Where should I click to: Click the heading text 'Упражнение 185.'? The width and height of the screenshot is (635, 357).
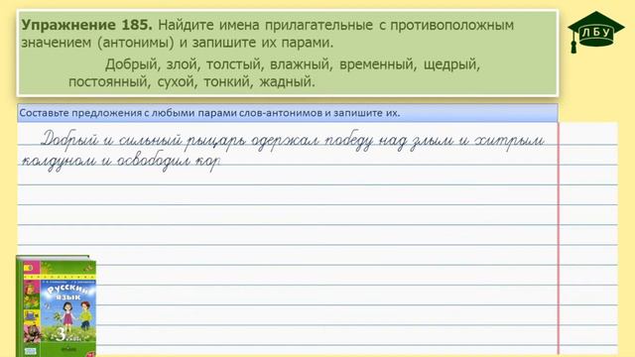86,25
